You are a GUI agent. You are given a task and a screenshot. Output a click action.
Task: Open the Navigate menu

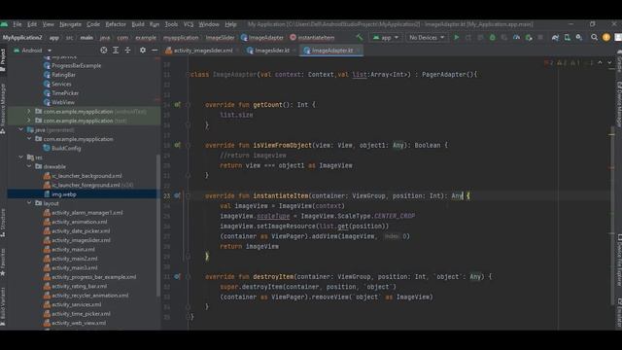point(70,24)
